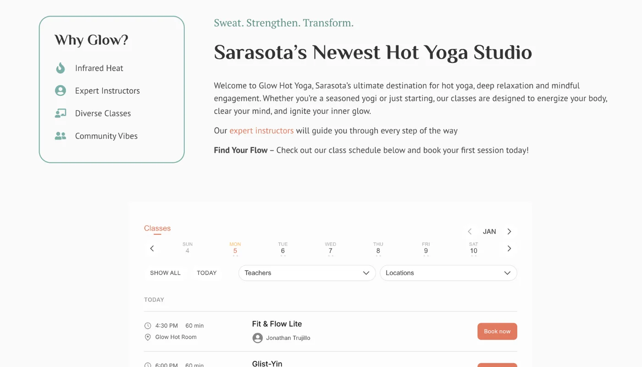Click the left arrow to view previous week
This screenshot has width=642, height=367.
click(152, 248)
